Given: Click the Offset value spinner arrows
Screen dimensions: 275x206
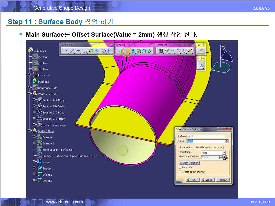Looking at the screenshot, I should pyautogui.click(x=226, y=141).
